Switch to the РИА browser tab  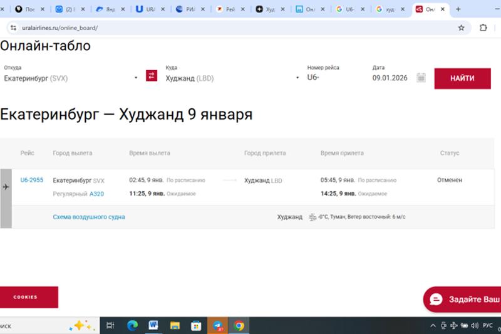click(191, 9)
